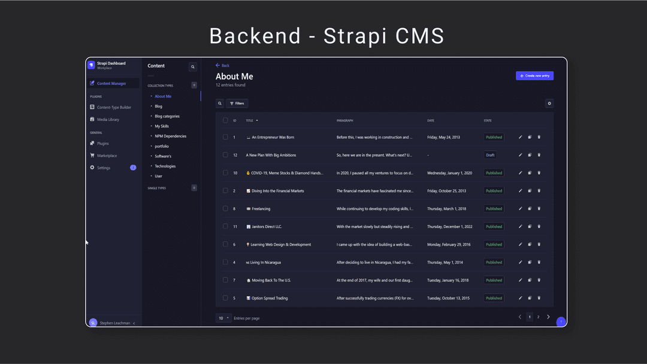The image size is (647, 364).
Task: Open the help button with question mark
Action: [x=561, y=322]
